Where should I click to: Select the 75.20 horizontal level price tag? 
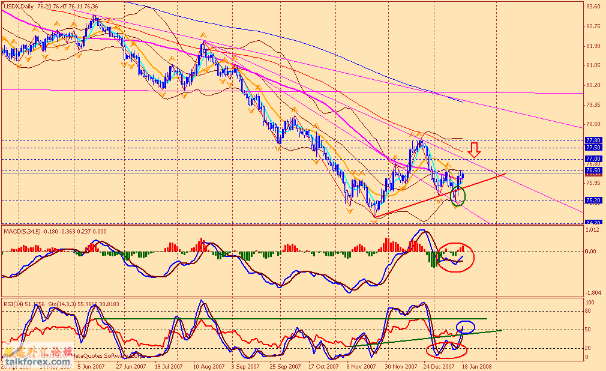(593, 201)
